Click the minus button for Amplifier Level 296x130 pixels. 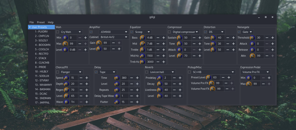(x=113, y=49)
